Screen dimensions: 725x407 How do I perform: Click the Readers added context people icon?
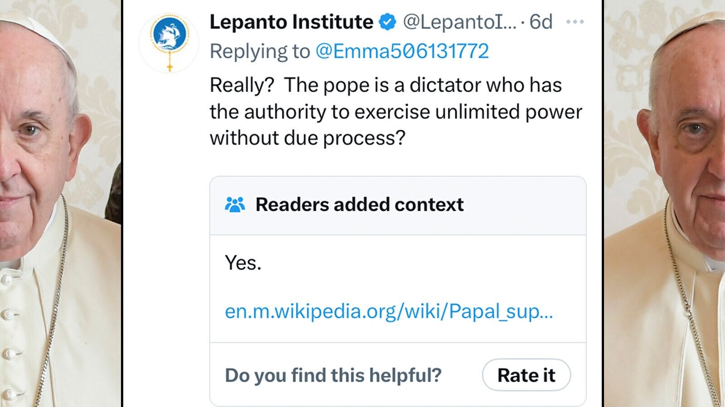click(235, 205)
